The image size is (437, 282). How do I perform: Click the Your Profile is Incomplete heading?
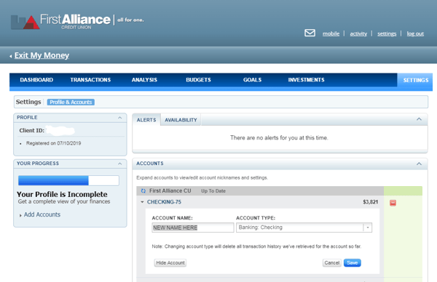point(62,194)
